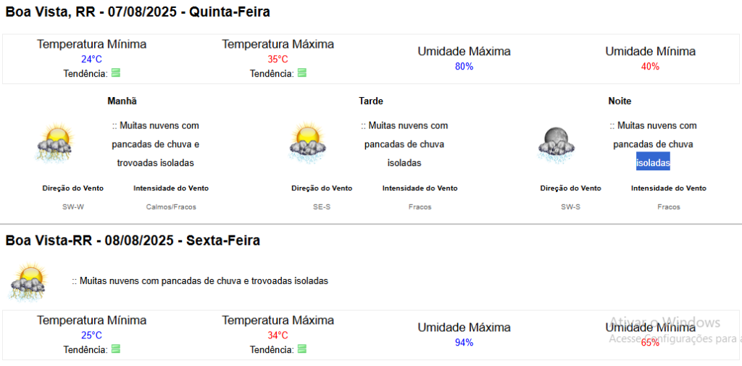Click the 94% Umidade Máxima value for Sexta-Feira
The image size is (742, 366).
click(x=464, y=343)
